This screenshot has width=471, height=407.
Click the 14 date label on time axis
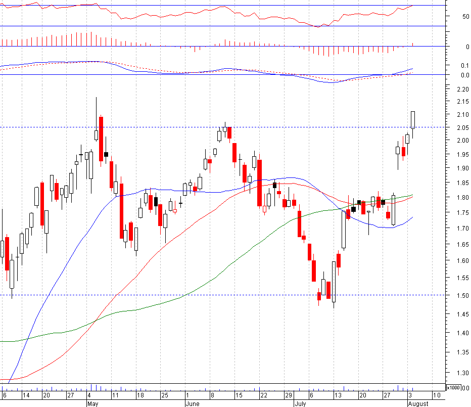click(26, 395)
